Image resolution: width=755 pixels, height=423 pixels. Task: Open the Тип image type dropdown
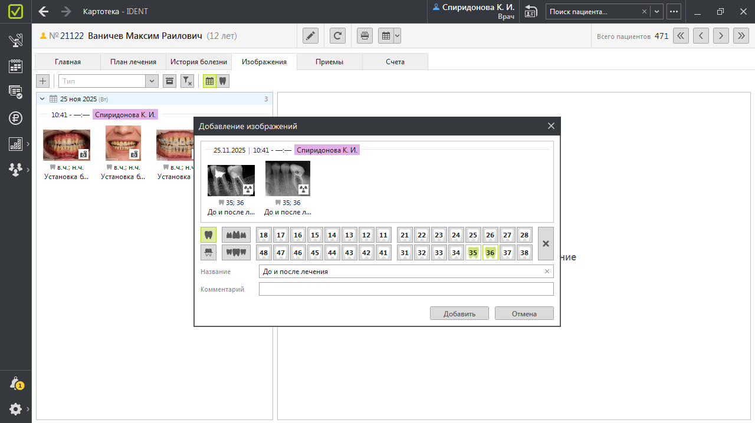pyautogui.click(x=152, y=81)
